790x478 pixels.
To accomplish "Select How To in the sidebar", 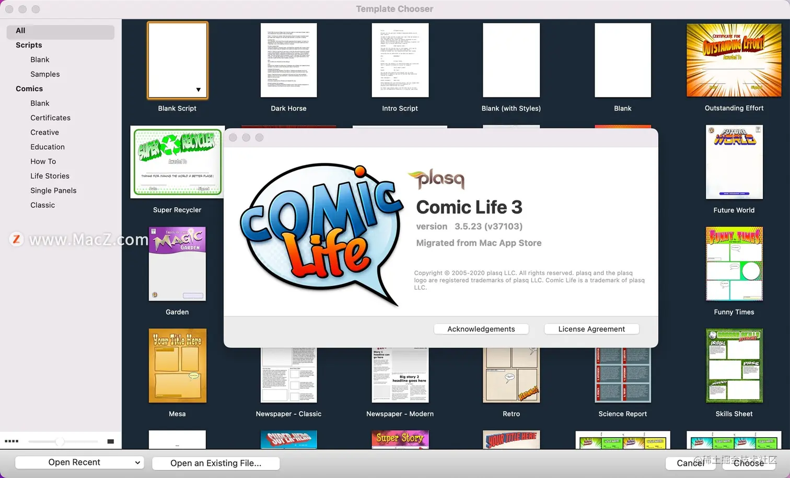I will 43,162.
